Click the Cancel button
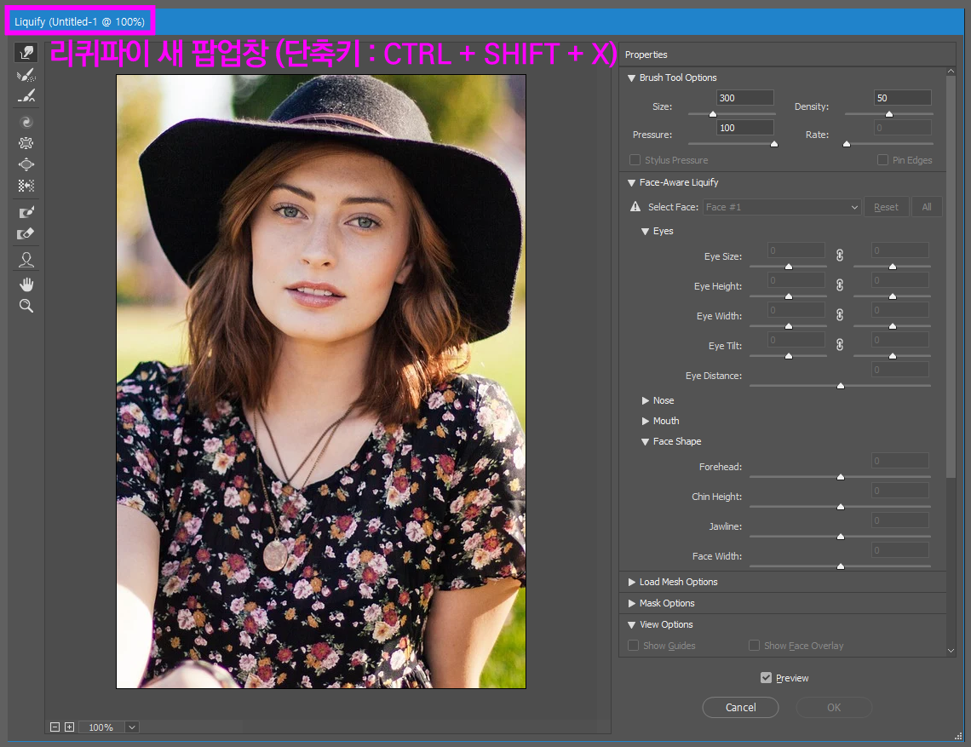Screen dimensions: 971x747 [x=741, y=707]
